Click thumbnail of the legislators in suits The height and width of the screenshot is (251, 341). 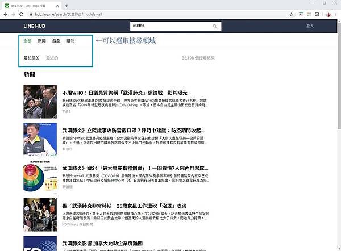tap(40, 102)
